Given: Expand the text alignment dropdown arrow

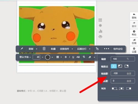Looking at the screenshot, I should (x=61, y=57).
